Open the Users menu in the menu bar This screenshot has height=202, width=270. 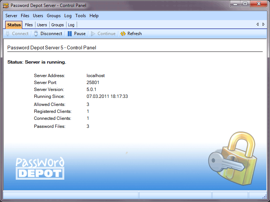point(38,16)
